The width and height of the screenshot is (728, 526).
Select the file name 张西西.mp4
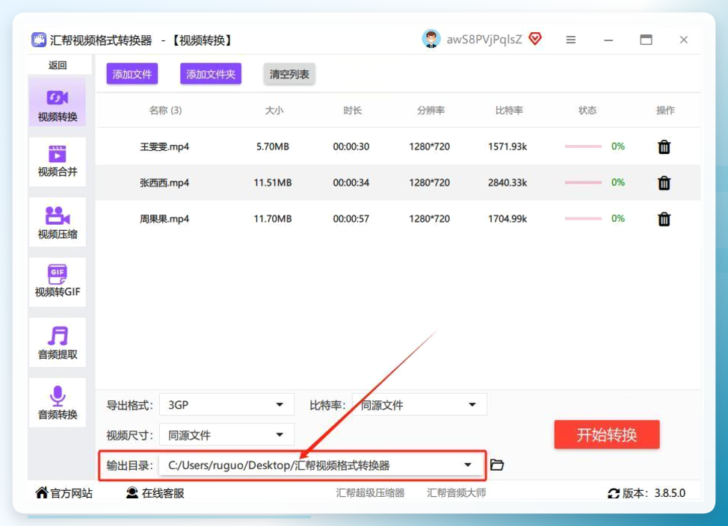(164, 182)
